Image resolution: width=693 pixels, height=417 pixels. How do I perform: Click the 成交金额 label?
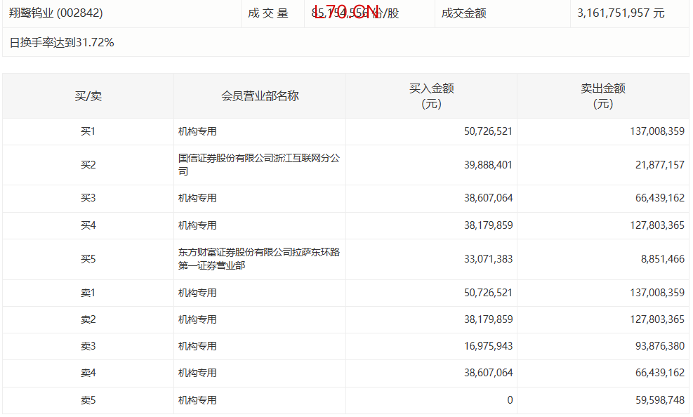point(463,13)
